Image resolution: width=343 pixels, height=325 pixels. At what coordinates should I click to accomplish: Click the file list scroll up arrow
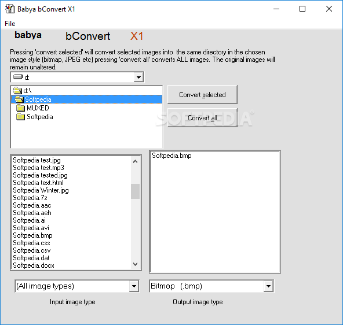[135, 161]
